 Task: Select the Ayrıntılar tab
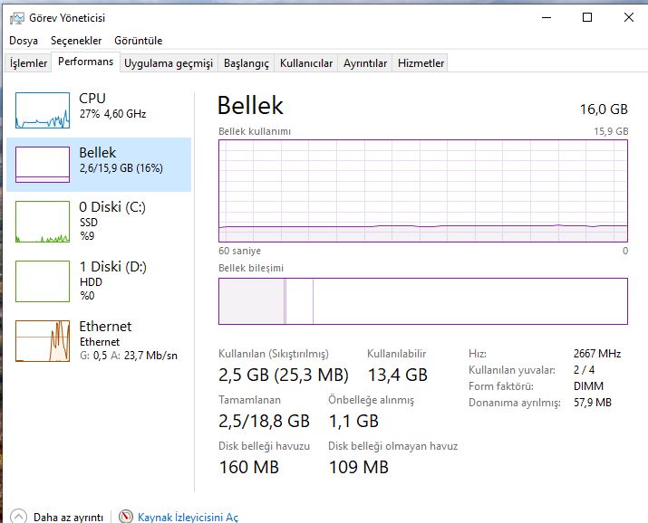click(365, 63)
